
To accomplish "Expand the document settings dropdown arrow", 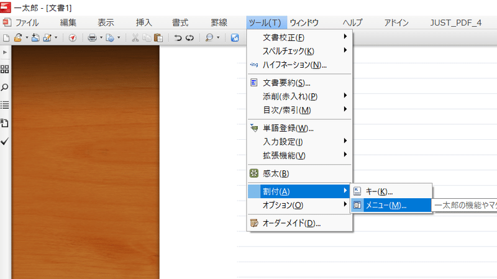I will point(119,38).
